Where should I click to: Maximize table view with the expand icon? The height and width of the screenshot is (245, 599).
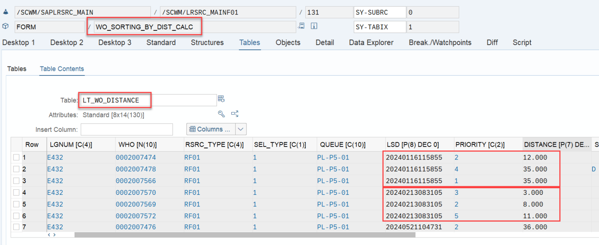[235, 114]
